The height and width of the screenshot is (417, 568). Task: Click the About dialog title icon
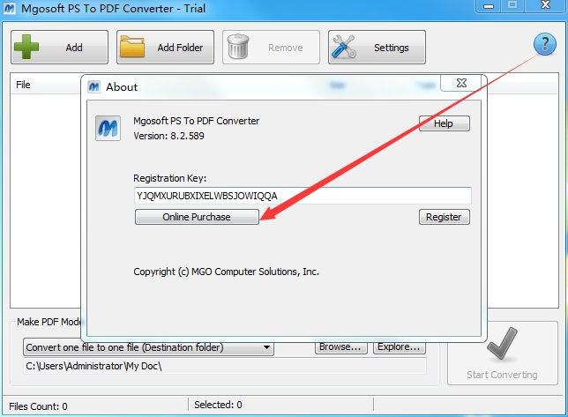(94, 87)
